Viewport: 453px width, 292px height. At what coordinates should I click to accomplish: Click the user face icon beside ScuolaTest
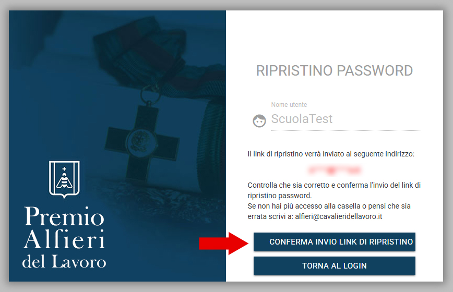[x=259, y=120]
